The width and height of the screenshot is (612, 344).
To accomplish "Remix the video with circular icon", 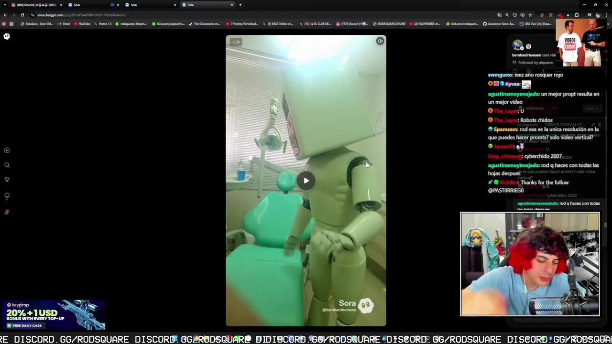I will pos(529,72).
